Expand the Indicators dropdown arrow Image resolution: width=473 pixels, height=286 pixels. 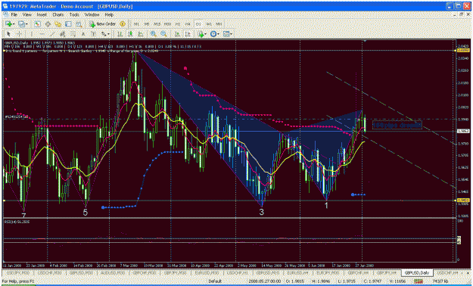coord(205,34)
